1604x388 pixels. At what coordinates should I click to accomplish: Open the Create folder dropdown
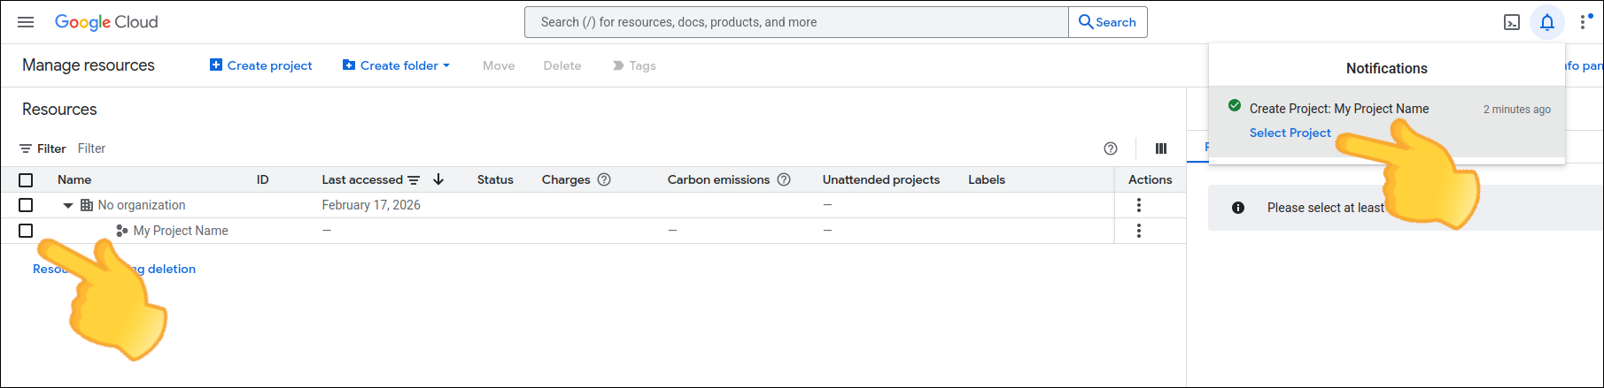tap(396, 65)
